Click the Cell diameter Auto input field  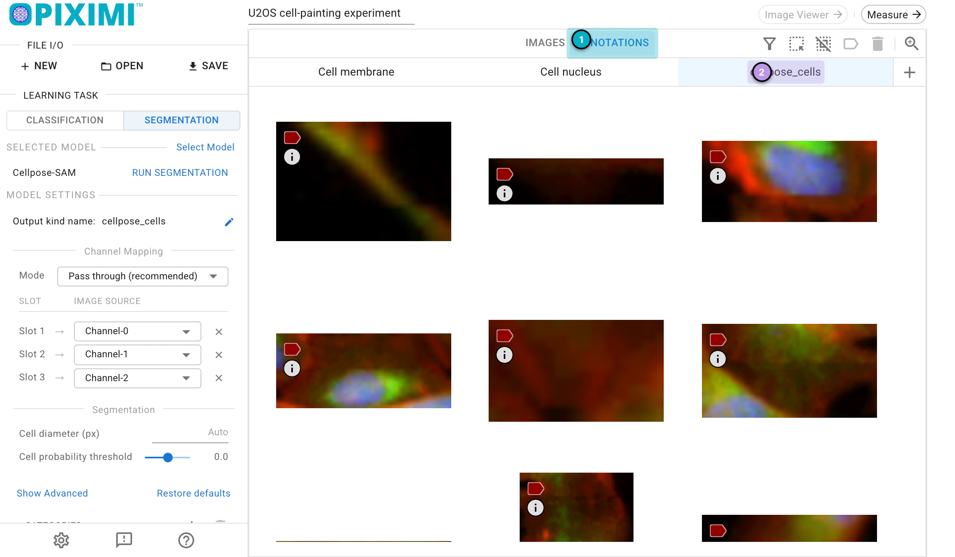(190, 433)
